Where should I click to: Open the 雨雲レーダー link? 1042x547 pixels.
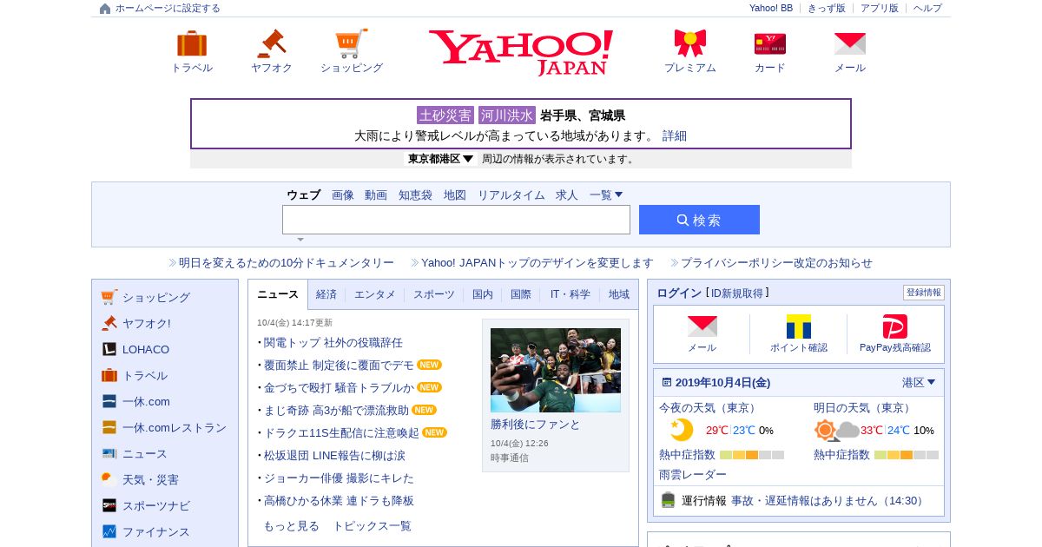693,475
